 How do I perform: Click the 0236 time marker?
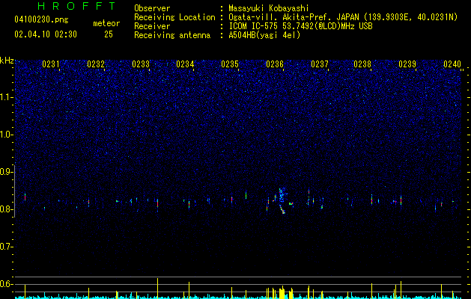[x=275, y=64]
